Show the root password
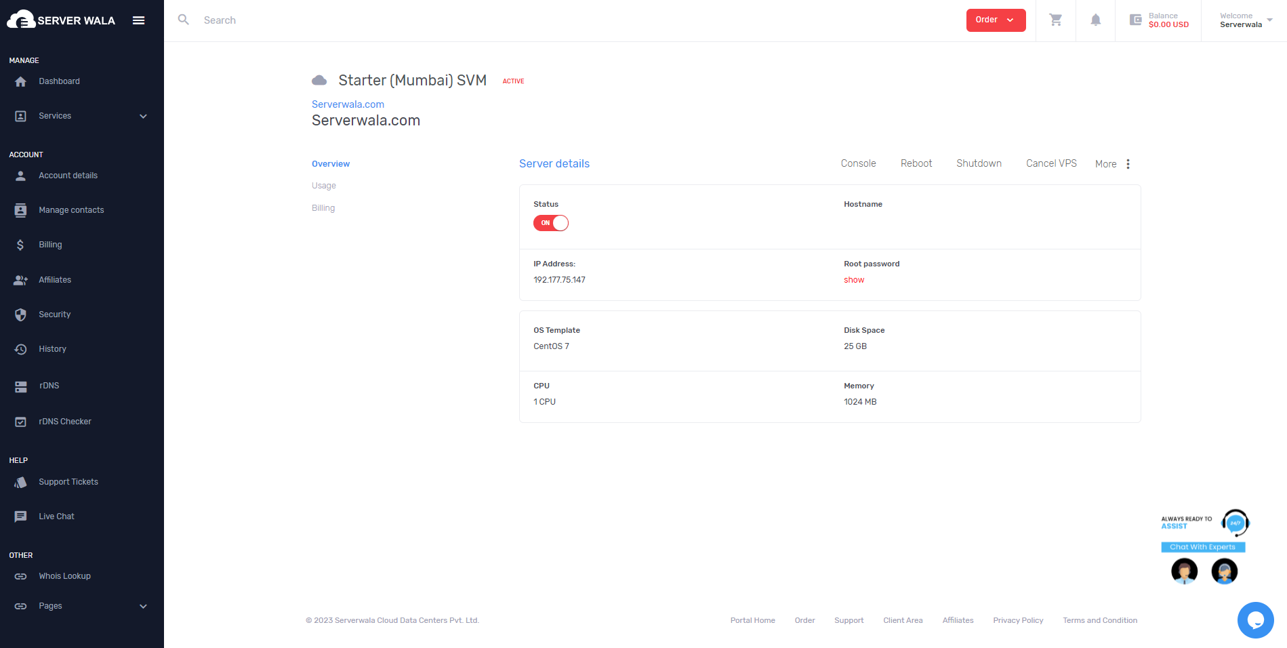This screenshot has width=1287, height=648. click(x=854, y=280)
